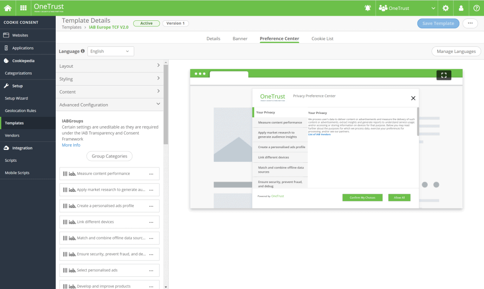Open Setup in the sidebar
Viewport: 484px width, 289px height.
point(28,86)
